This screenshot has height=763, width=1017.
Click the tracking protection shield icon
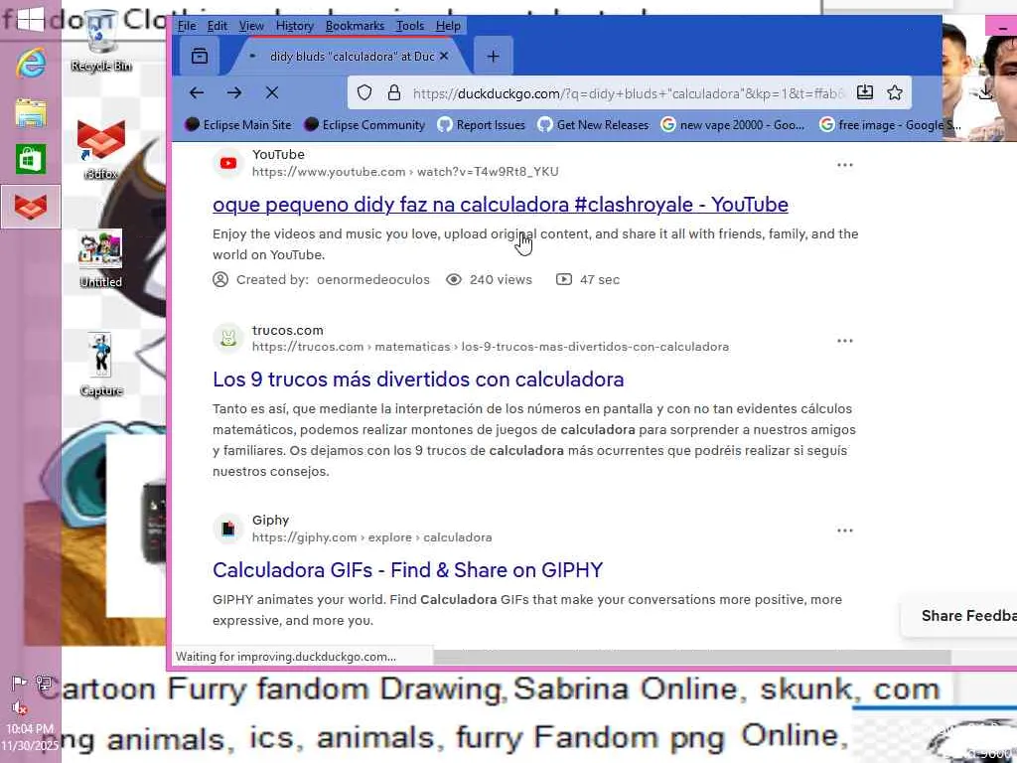click(x=364, y=92)
